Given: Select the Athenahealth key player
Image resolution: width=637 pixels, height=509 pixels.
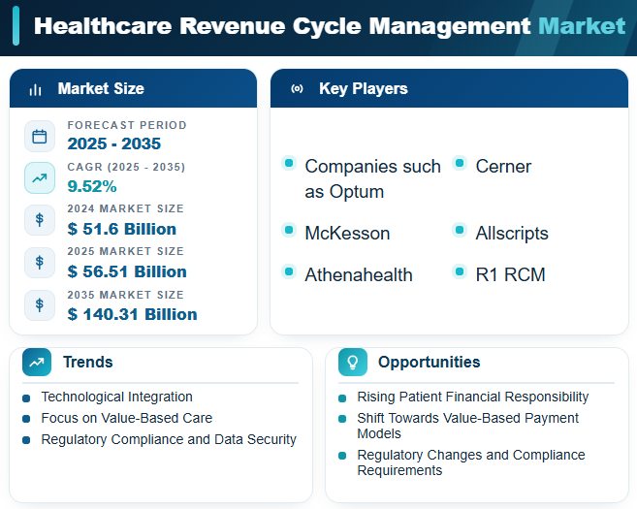Looking at the screenshot, I should pyautogui.click(x=359, y=275).
